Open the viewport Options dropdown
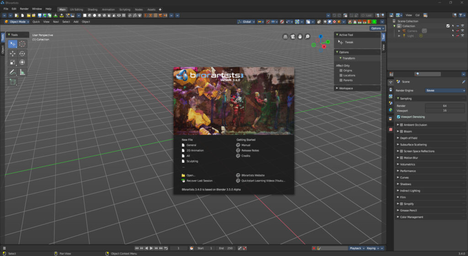Viewport: 468px width, 256px height. point(377,28)
